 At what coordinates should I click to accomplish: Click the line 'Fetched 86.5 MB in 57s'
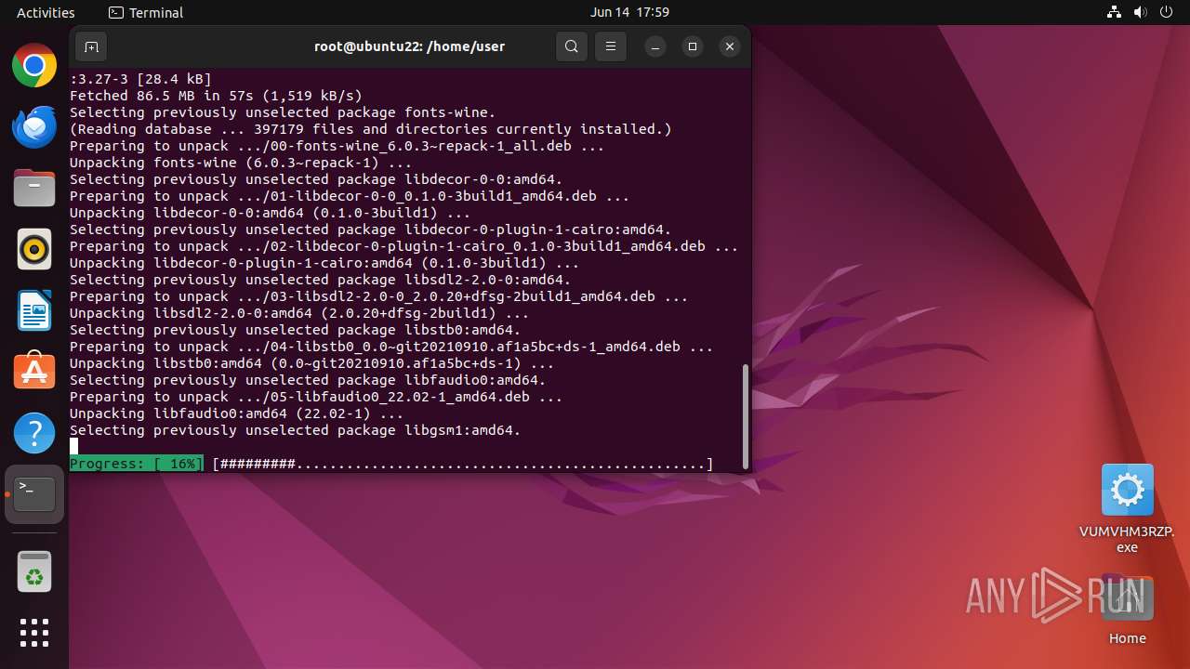point(216,96)
